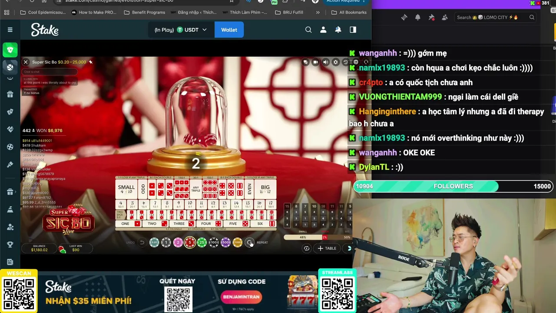Open the game help question icon
The image size is (556, 313).
[x=356, y=62]
